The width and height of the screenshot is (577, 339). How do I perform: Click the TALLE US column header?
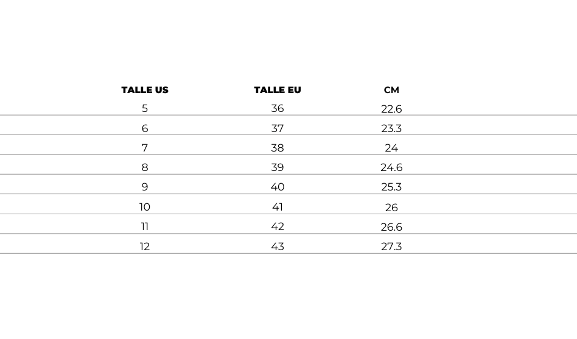pos(145,90)
